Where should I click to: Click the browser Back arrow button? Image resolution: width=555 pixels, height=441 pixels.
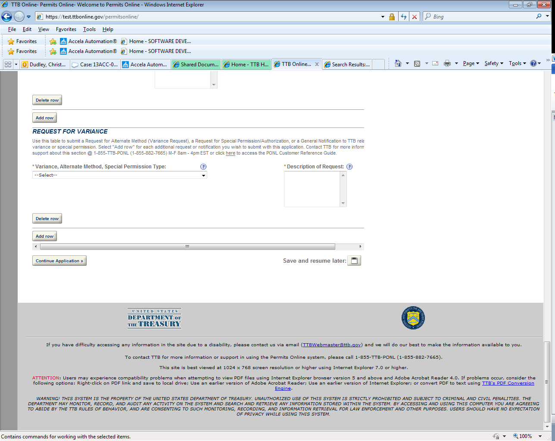[7, 17]
